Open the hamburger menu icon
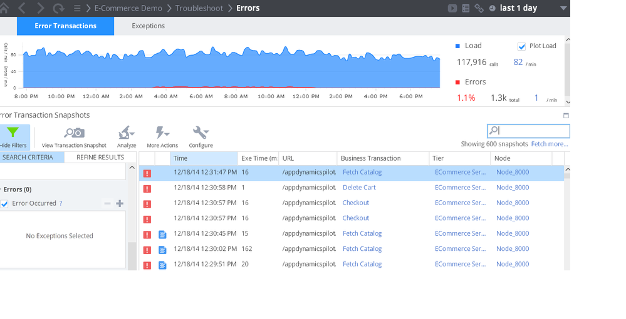This screenshot has width=626, height=319. [x=78, y=8]
